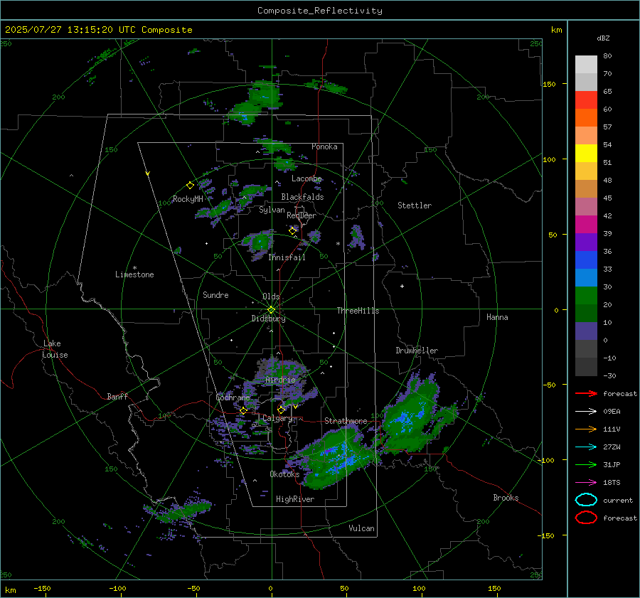
Task: Click the Brooks city label
Action: (506, 498)
